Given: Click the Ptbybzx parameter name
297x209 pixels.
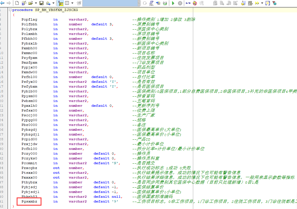Looking at the screenshot, I should click(29, 182).
